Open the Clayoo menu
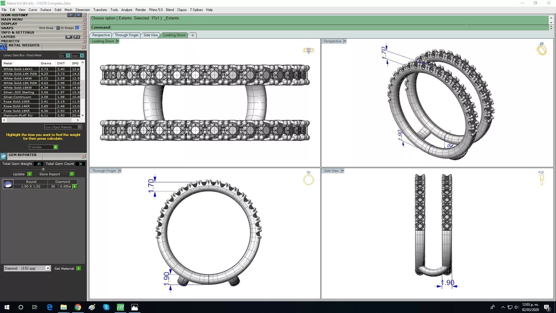 (x=182, y=10)
